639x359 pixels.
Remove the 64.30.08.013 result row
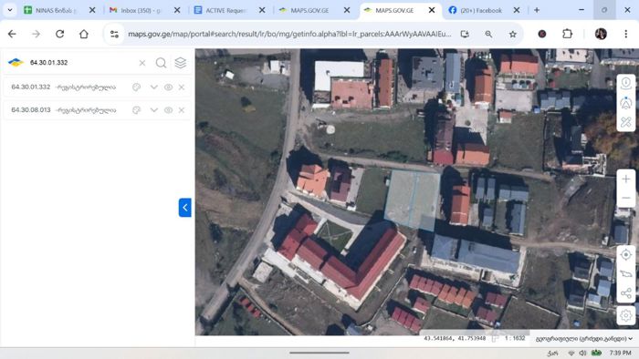tap(182, 110)
